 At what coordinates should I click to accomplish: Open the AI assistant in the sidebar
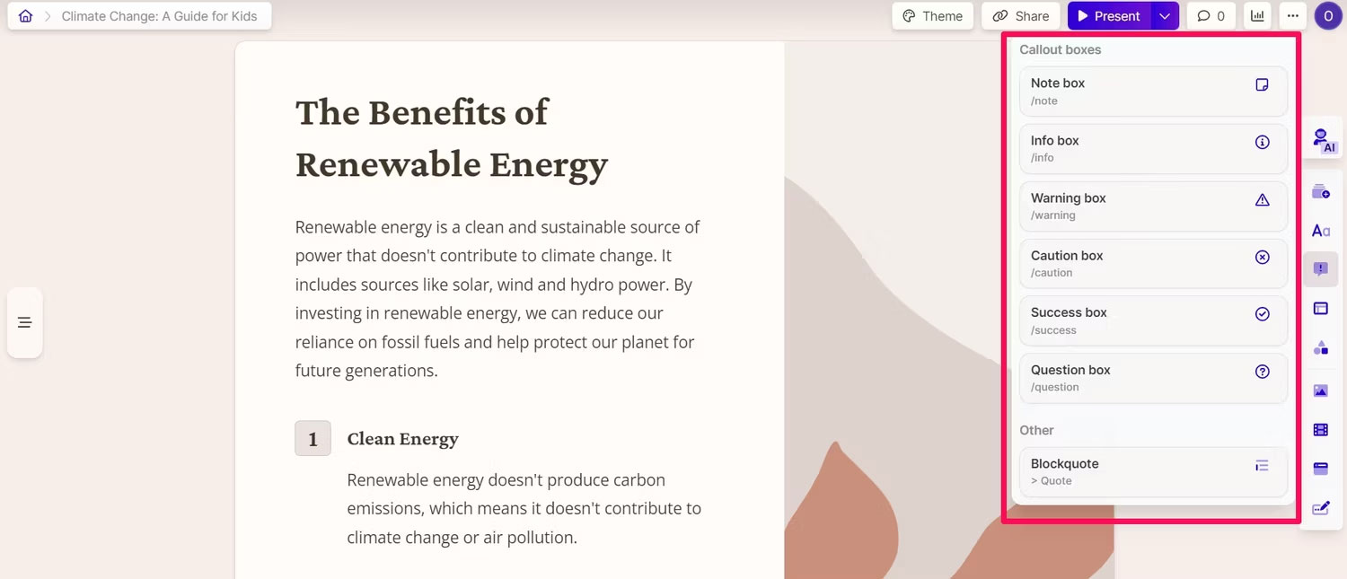pos(1322,141)
